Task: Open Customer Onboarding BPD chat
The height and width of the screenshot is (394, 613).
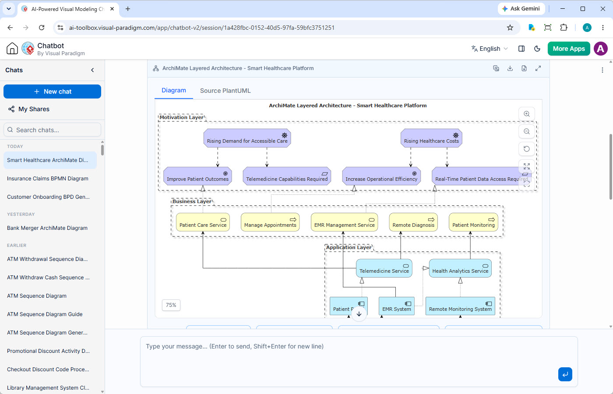Action: pyautogui.click(x=50, y=197)
